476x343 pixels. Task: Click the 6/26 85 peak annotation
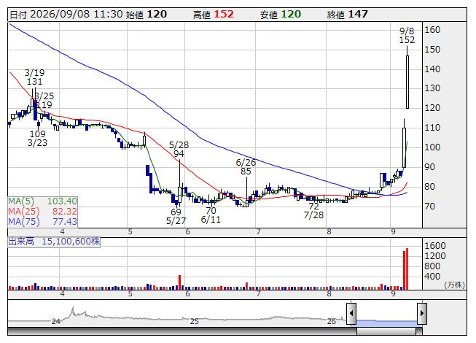point(246,167)
